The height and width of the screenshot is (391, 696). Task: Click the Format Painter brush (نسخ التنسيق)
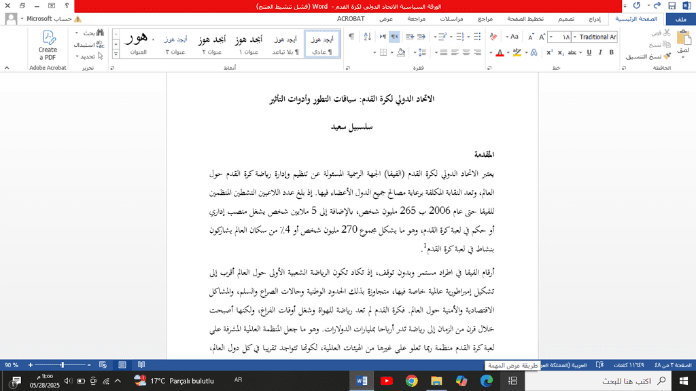pyautogui.click(x=648, y=56)
